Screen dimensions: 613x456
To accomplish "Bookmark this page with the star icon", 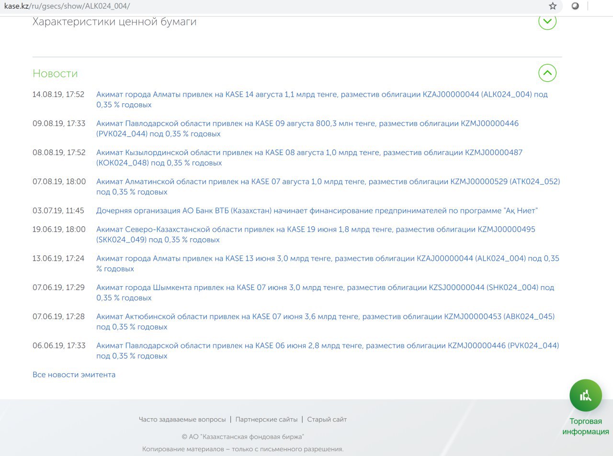I will (x=553, y=6).
